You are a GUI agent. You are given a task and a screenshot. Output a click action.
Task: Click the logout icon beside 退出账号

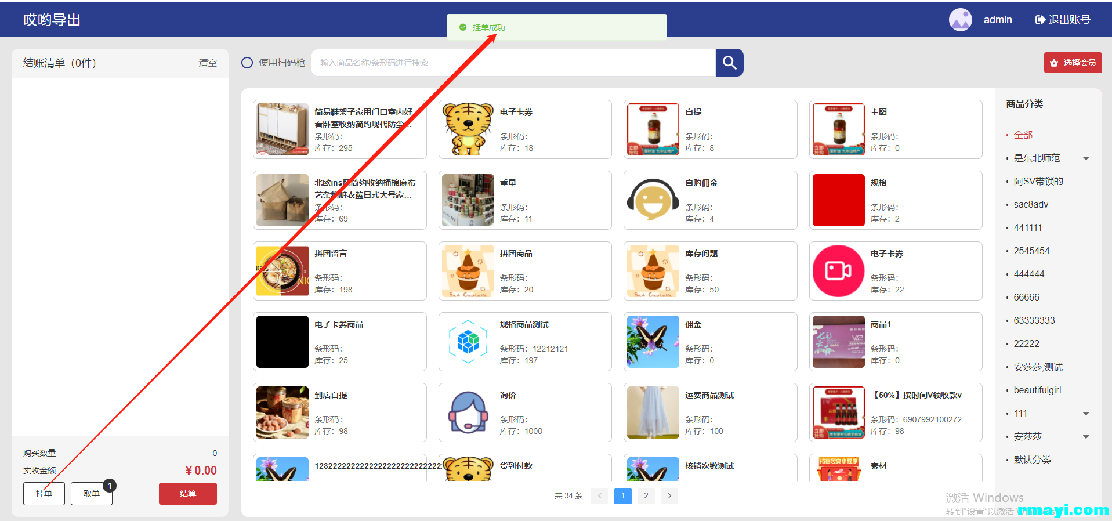[1040, 20]
